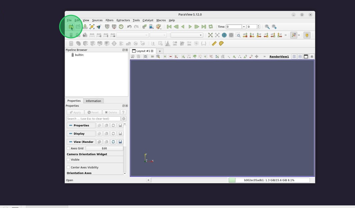This screenshot has width=355, height=208.
Task: Jump to the first animation frame
Action: [x=169, y=27]
